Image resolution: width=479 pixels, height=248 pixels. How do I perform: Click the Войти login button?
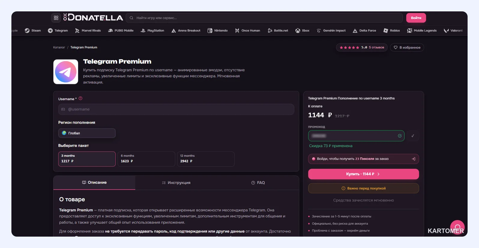click(416, 18)
